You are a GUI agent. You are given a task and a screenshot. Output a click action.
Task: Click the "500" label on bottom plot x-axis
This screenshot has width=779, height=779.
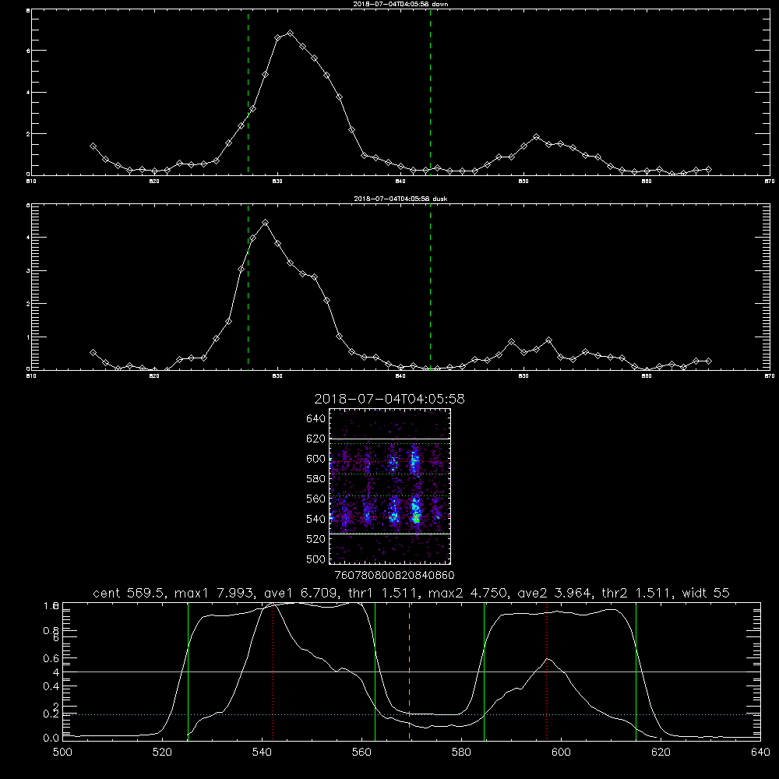tap(62, 753)
